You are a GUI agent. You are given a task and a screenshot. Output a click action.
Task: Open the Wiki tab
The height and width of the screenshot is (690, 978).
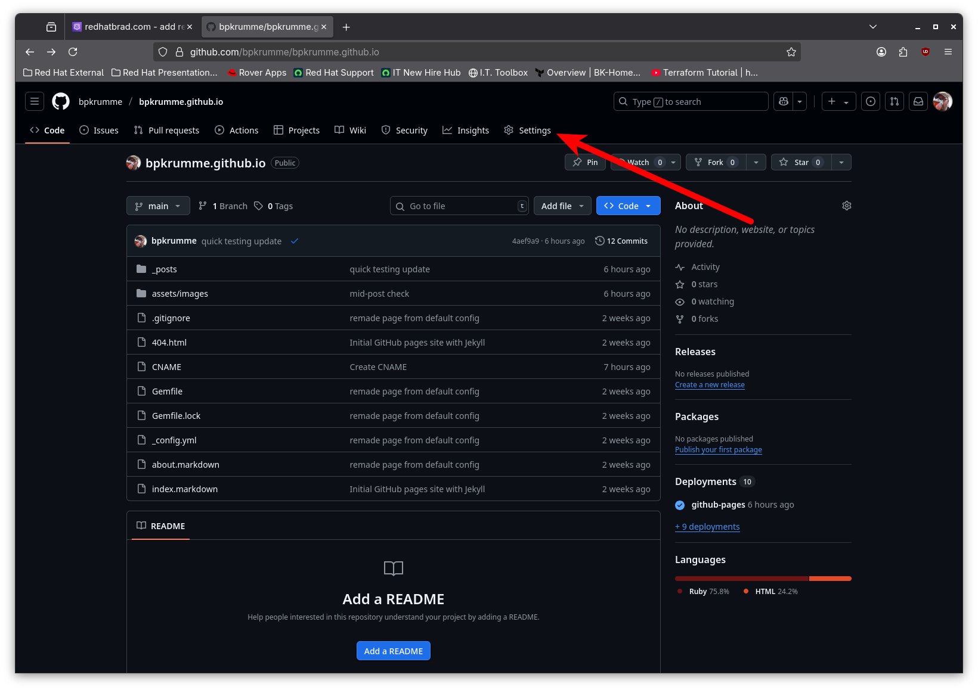coord(351,130)
